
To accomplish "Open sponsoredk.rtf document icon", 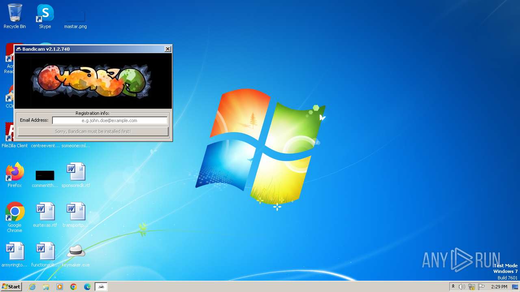I will coord(76,175).
